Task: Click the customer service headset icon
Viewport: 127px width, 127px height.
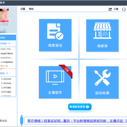Action: (x=124, y=9)
